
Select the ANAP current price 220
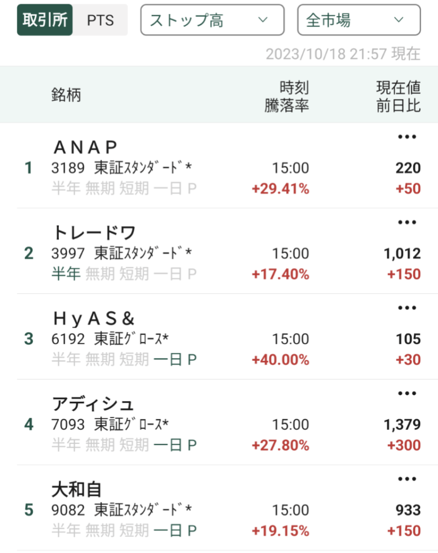tap(408, 168)
